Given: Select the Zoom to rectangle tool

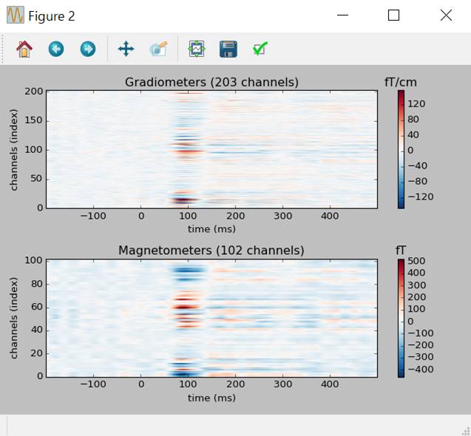Looking at the screenshot, I should coord(157,49).
